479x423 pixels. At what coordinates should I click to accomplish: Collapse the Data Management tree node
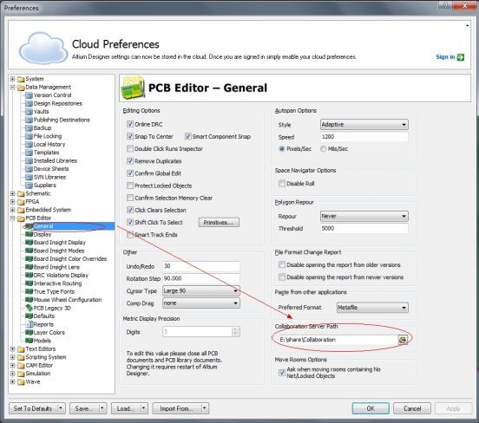click(x=12, y=88)
